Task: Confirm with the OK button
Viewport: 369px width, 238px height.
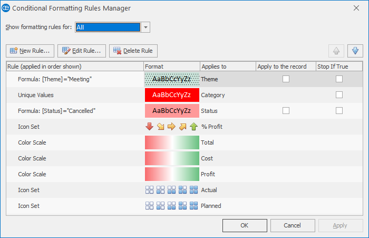Action: point(245,225)
